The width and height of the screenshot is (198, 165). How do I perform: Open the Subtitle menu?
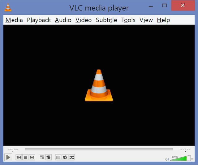point(106,20)
